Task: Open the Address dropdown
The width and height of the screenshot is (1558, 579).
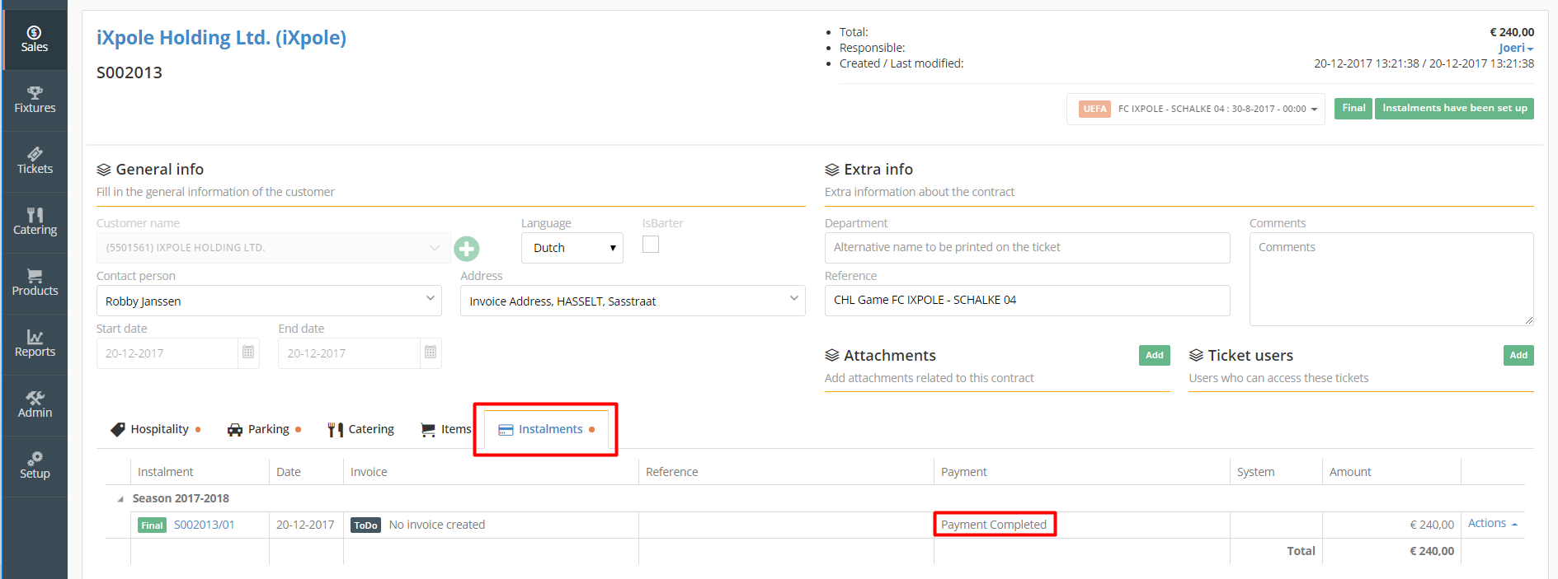Action: click(x=633, y=301)
